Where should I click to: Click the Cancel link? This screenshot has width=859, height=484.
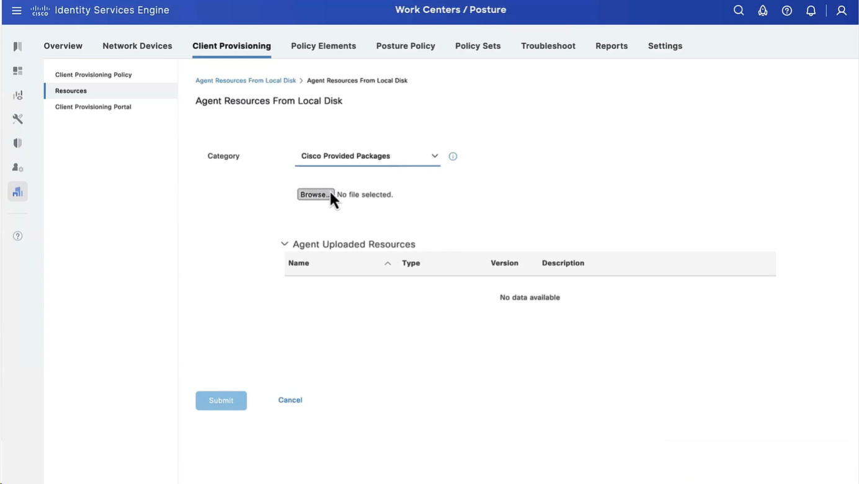coord(290,400)
